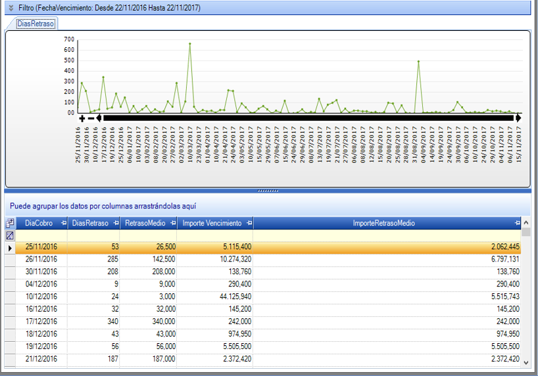The image size is (538, 376).
Task: Sort by DiaCobro column header
Action: [x=39, y=223]
